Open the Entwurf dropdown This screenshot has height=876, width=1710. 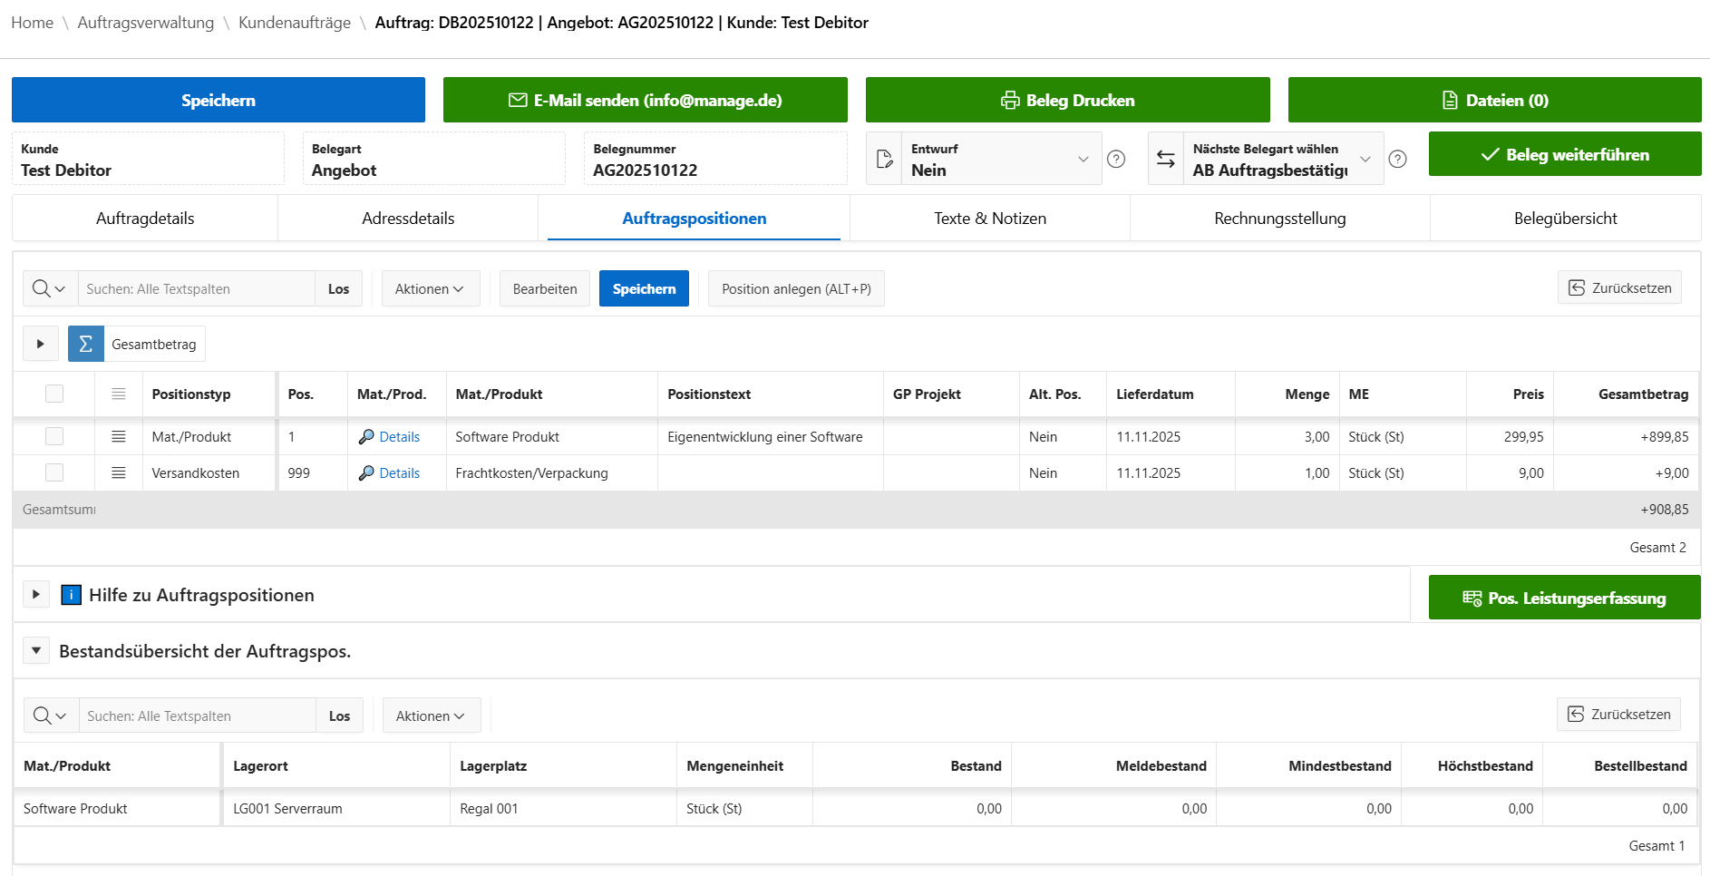click(1000, 159)
